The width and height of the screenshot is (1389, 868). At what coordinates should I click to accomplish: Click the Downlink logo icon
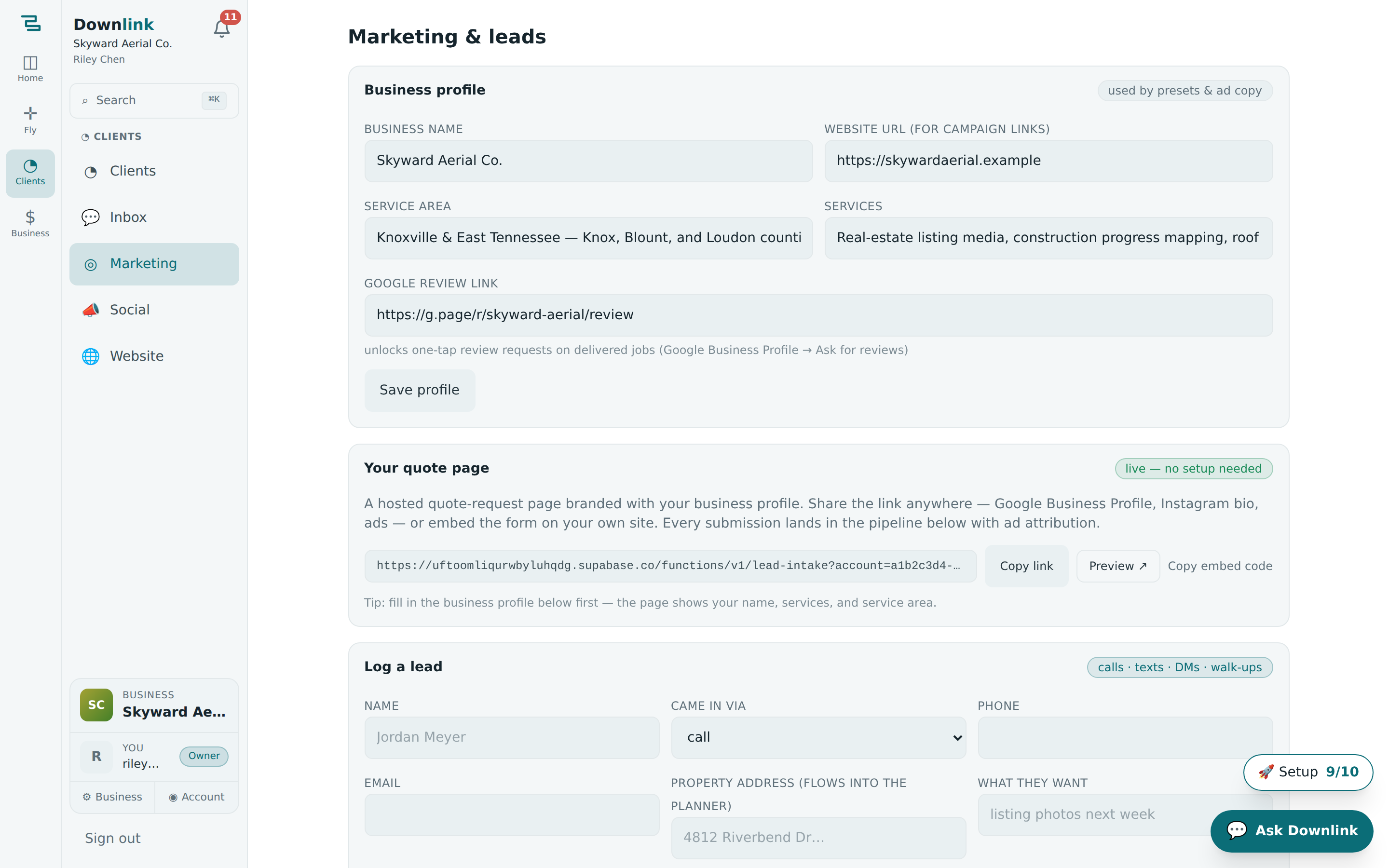(30, 23)
